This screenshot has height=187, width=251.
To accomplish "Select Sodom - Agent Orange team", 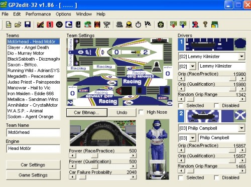I will [x=33, y=117].
